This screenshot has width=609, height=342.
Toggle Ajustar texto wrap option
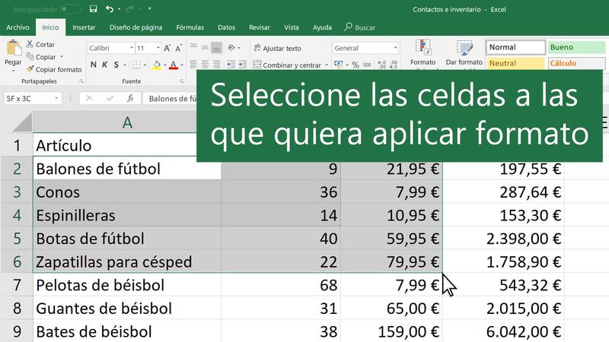pyautogui.click(x=277, y=48)
